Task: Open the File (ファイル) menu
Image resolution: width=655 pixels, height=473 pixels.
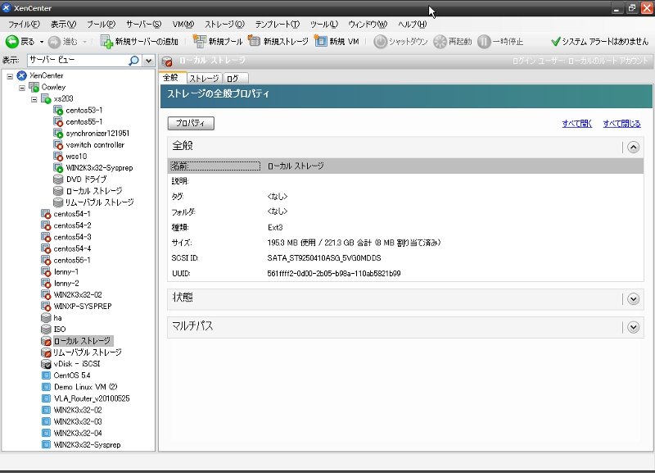Action: 24,25
